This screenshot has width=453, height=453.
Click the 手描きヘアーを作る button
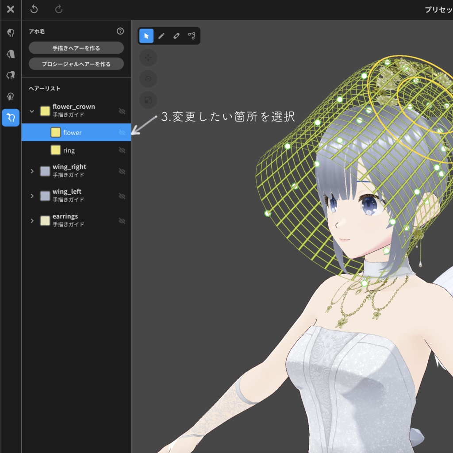[76, 48]
